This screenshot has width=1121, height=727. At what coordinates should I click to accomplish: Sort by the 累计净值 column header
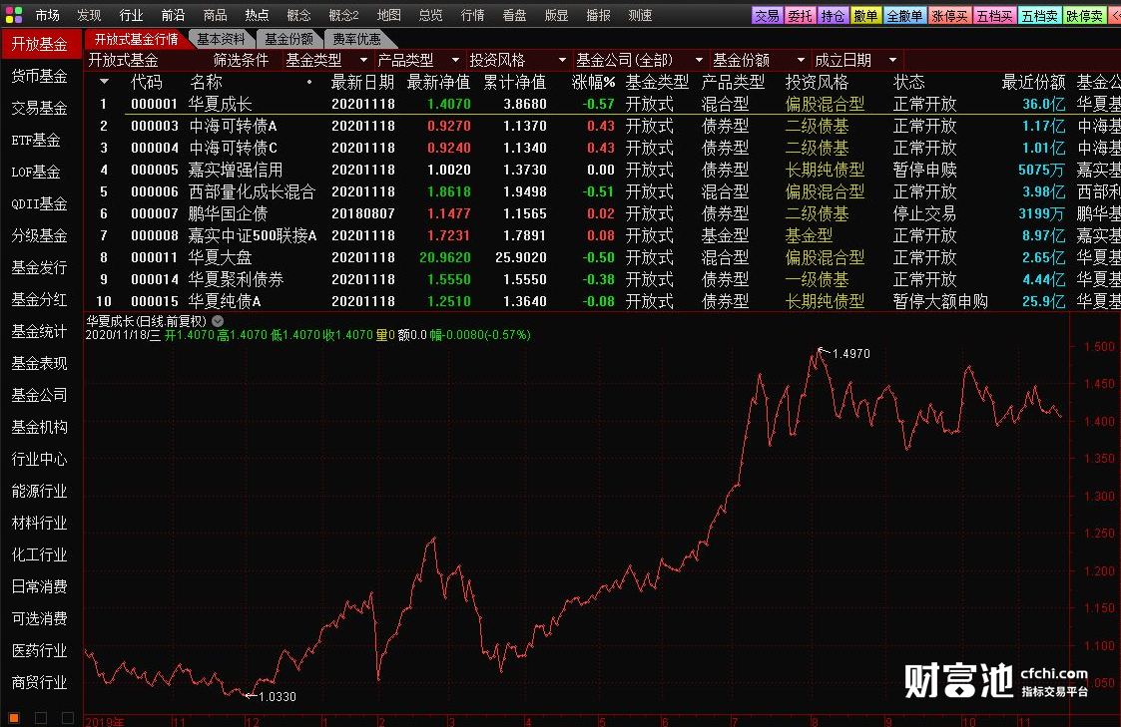coord(515,82)
